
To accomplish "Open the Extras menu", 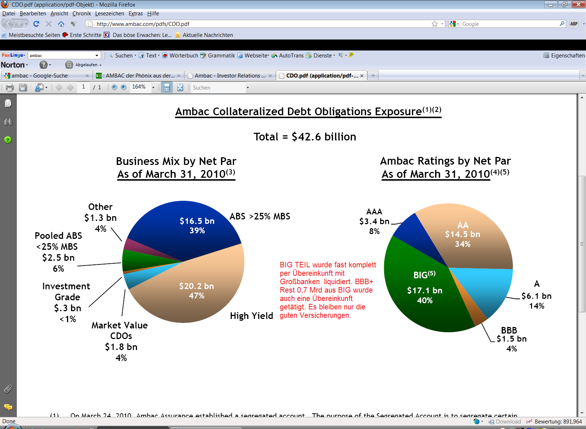I will (x=136, y=14).
